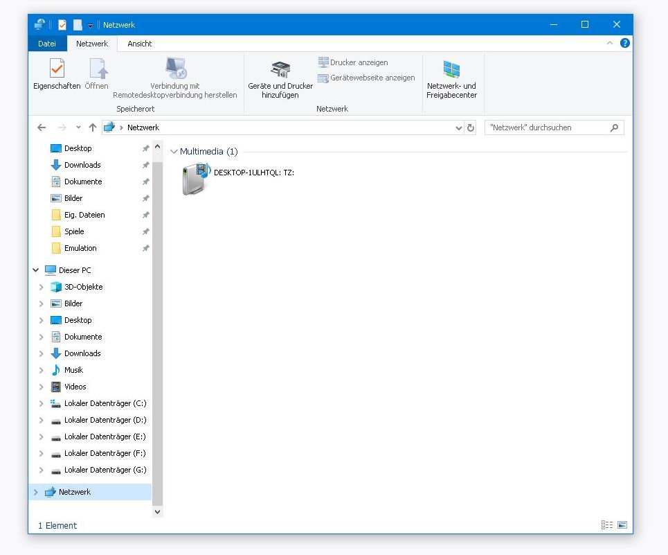Image resolution: width=668 pixels, height=555 pixels.
Task: Select the Spiele folder
Action: 74,231
